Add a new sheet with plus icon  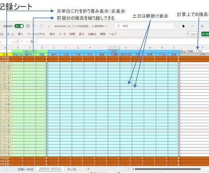tap(88, 169)
